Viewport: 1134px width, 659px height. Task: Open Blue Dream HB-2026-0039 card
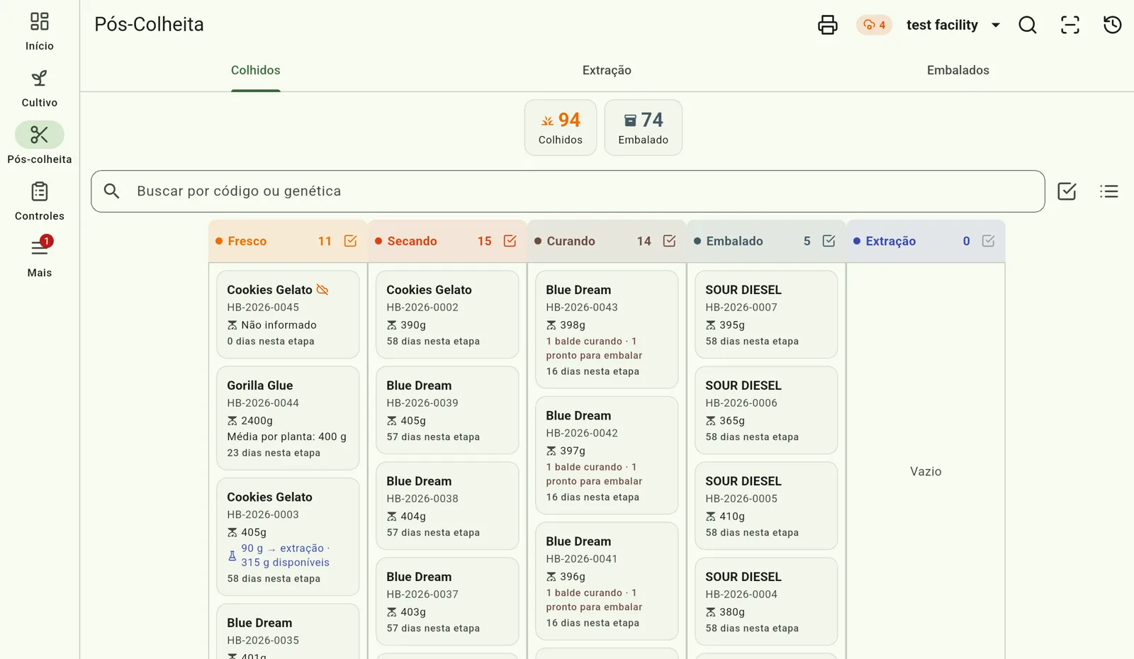[x=447, y=410]
